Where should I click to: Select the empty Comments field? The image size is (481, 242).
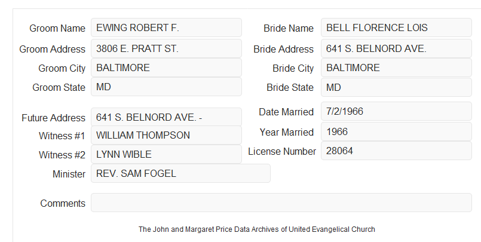coord(281,203)
